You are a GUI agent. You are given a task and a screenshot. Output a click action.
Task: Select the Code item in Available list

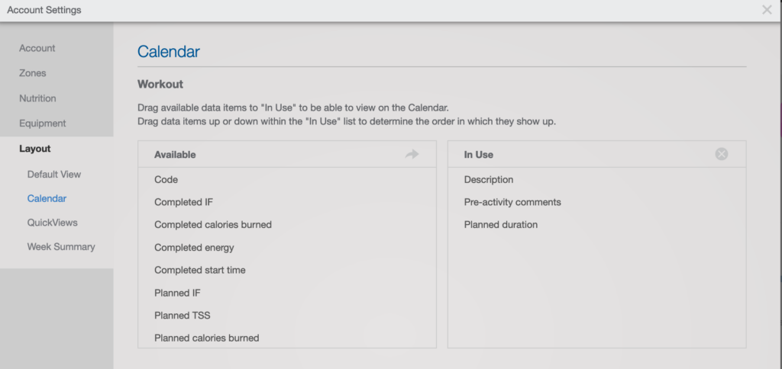(x=287, y=179)
